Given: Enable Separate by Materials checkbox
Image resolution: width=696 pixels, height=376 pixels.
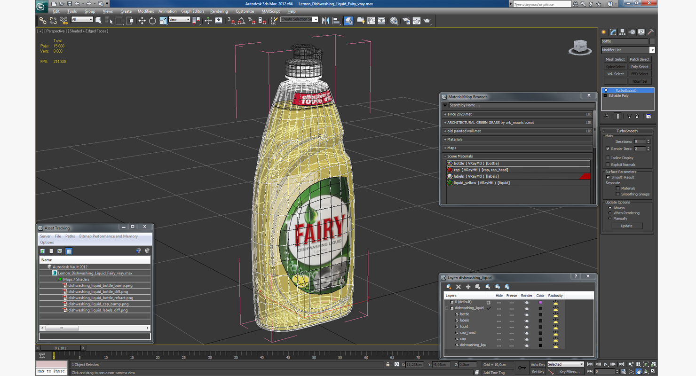Looking at the screenshot, I should [618, 188].
